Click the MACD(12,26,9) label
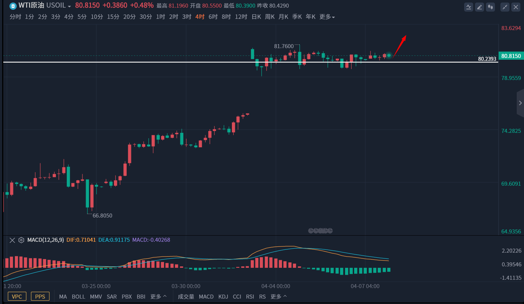The width and height of the screenshot is (524, 304). (x=46, y=240)
